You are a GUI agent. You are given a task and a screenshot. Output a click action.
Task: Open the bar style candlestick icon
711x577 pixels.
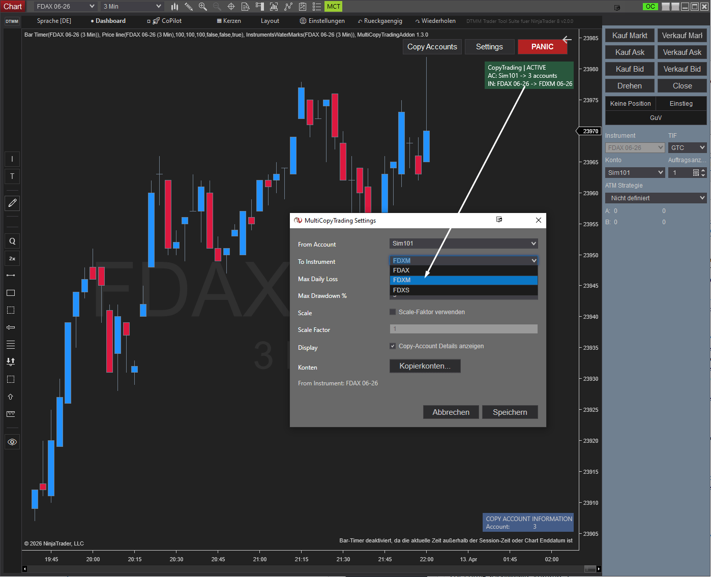point(174,7)
